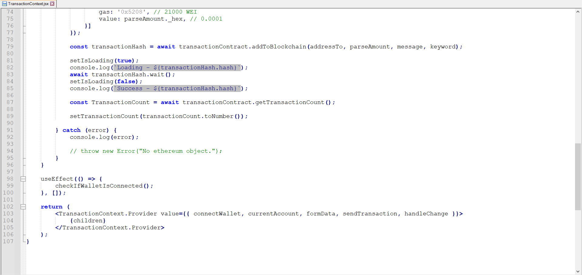Click the 'setIsLoading(false);' statement
Image resolution: width=582 pixels, height=275 pixels.
click(106, 81)
